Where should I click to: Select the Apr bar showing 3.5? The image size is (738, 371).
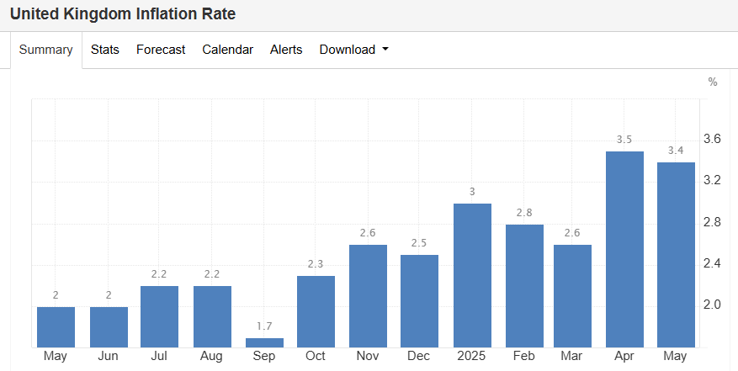[x=624, y=249]
